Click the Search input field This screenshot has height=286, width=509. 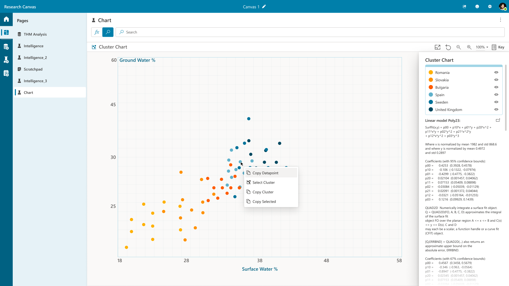point(310,32)
